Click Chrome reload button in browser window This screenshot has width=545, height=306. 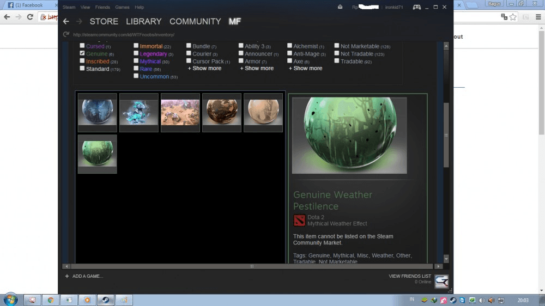click(x=30, y=17)
